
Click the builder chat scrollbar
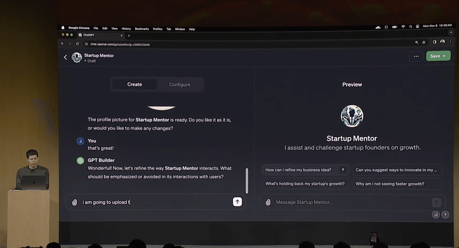point(247,181)
